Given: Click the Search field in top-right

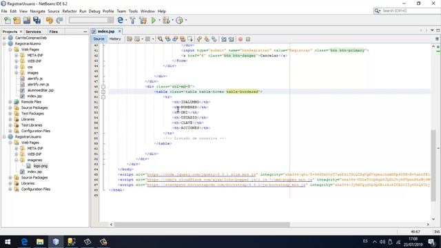Looking at the screenshot, I should click(x=409, y=11).
